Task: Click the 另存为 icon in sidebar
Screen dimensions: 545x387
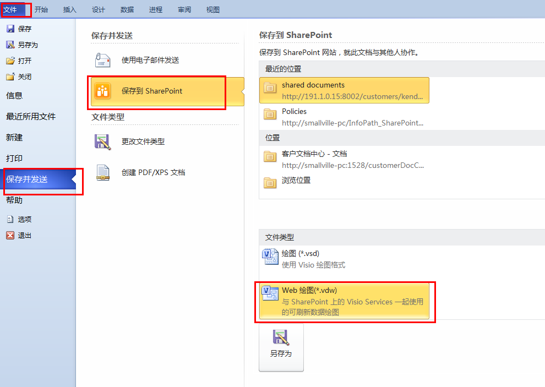Action: click(x=10, y=45)
